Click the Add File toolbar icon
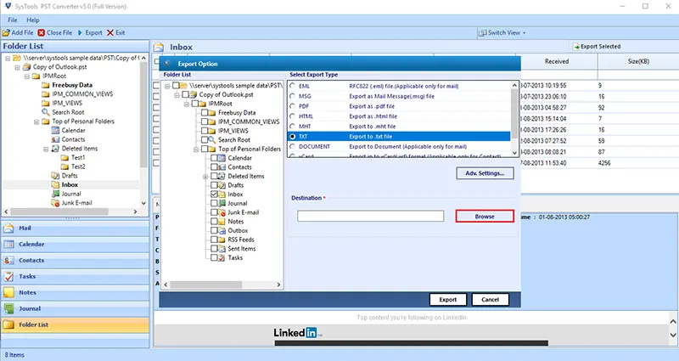 pyautogui.click(x=6, y=32)
